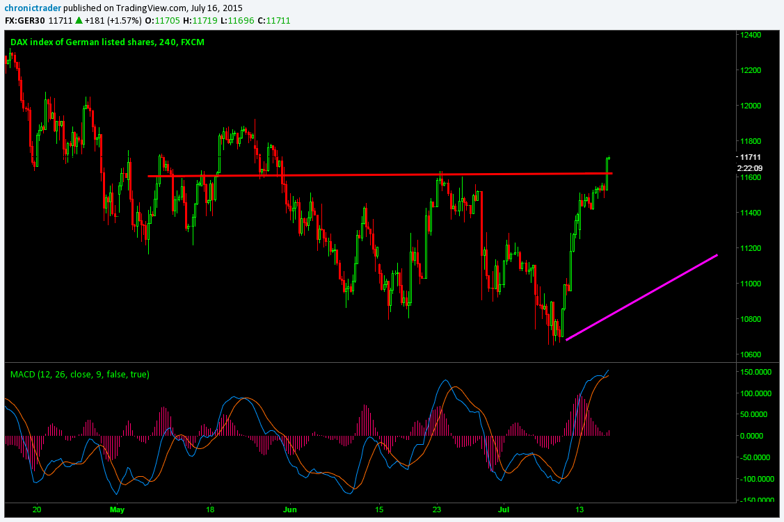Click the 2:22:09 bar countdown timer
The height and width of the screenshot is (522, 784).
click(750, 168)
